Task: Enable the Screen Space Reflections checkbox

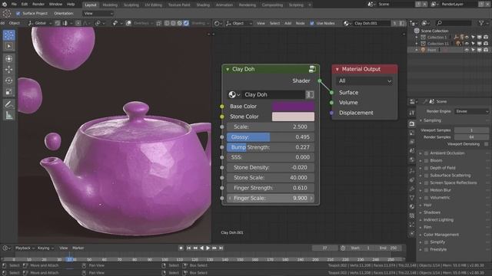Action: [426, 182]
